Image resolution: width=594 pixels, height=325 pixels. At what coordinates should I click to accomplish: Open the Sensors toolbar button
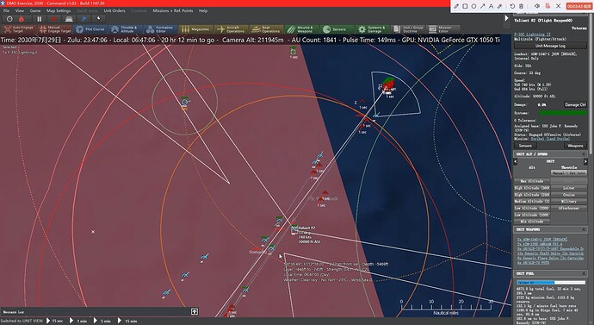tap(335, 29)
